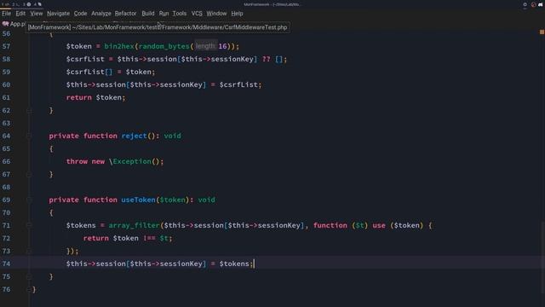The height and width of the screenshot is (307, 545).
Task: Click line number 66 in the gutter
Action: pos(6,161)
